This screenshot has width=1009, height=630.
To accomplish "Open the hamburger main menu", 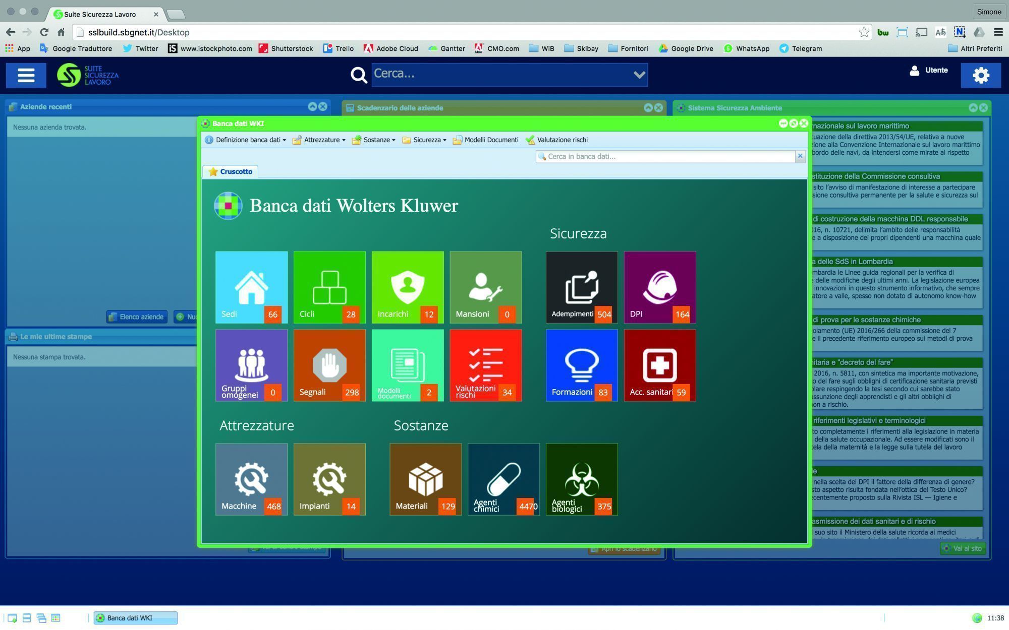I will 26,75.
